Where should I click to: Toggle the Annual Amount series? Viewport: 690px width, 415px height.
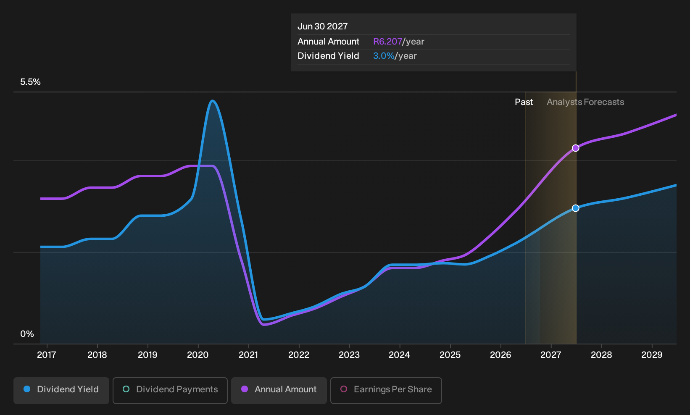coord(279,391)
